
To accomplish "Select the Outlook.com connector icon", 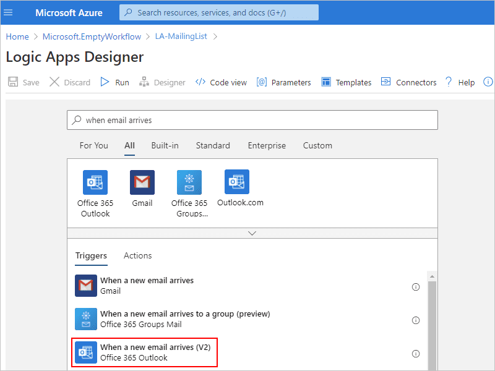I will [x=237, y=182].
